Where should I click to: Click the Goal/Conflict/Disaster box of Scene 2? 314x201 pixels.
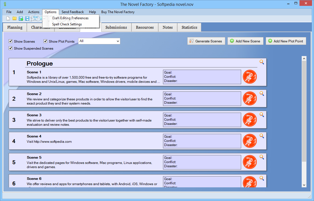click(202, 99)
